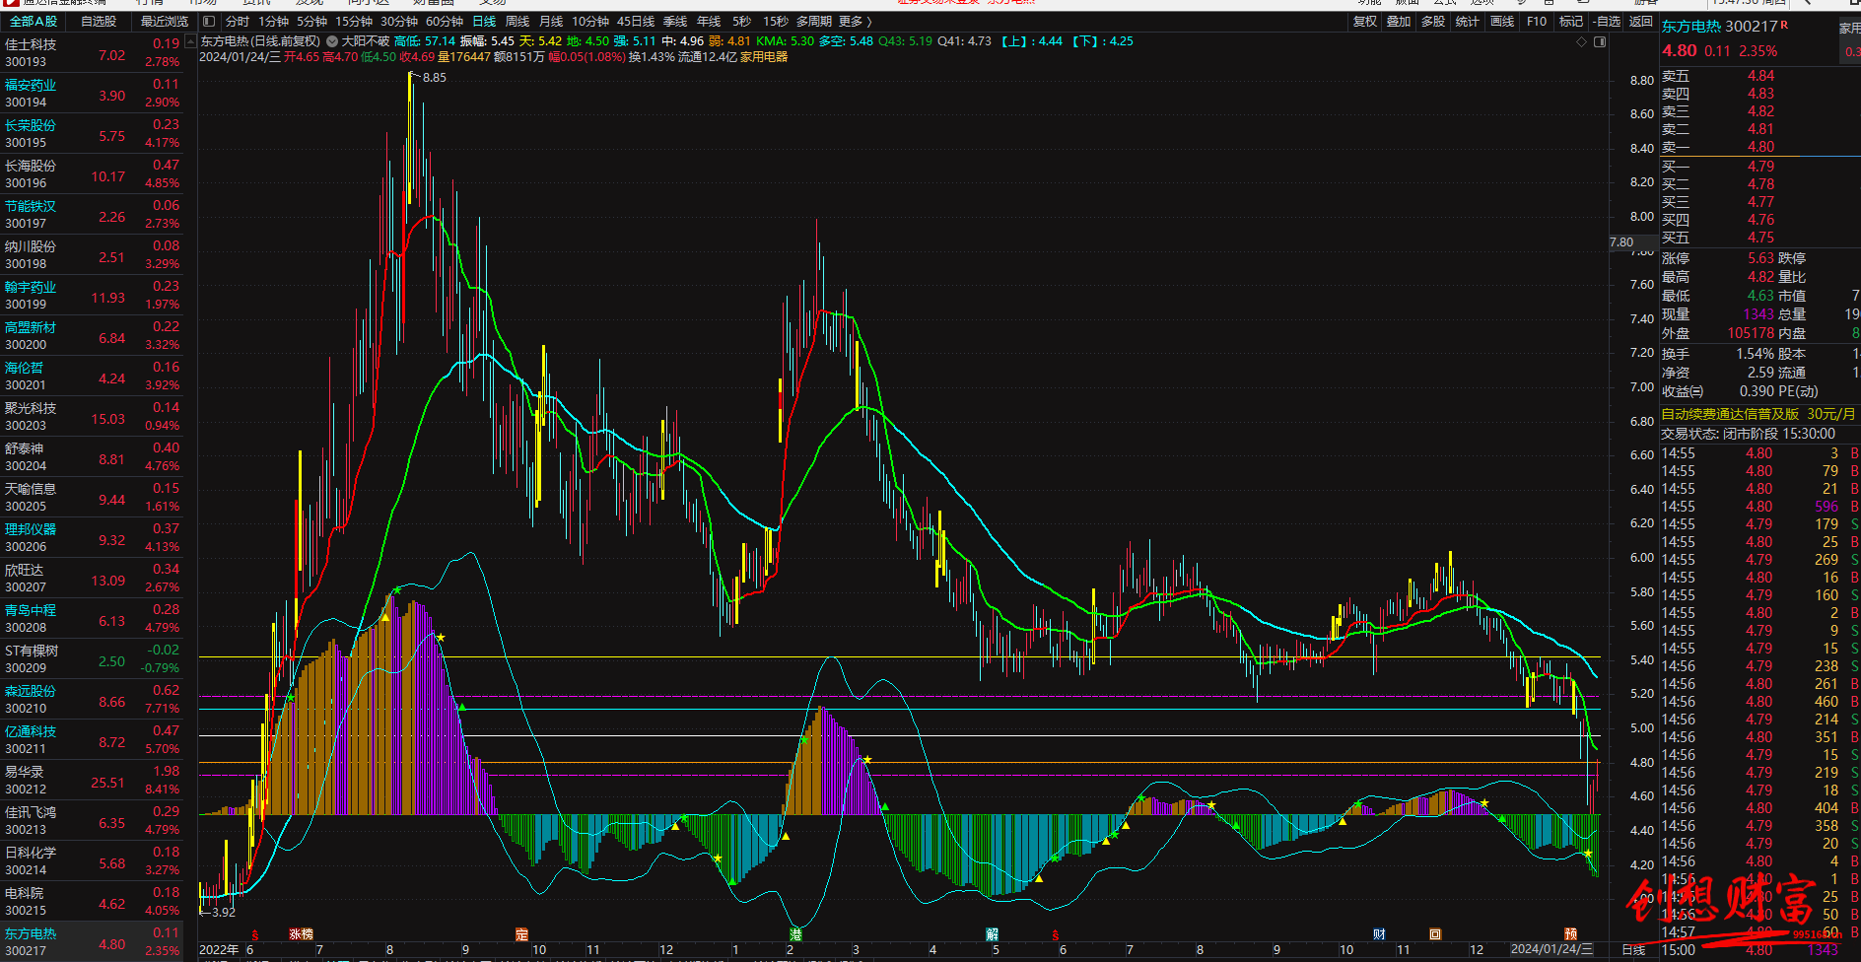Click the R margin-trading badge next to 300217
1861x962 pixels.
(1784, 25)
